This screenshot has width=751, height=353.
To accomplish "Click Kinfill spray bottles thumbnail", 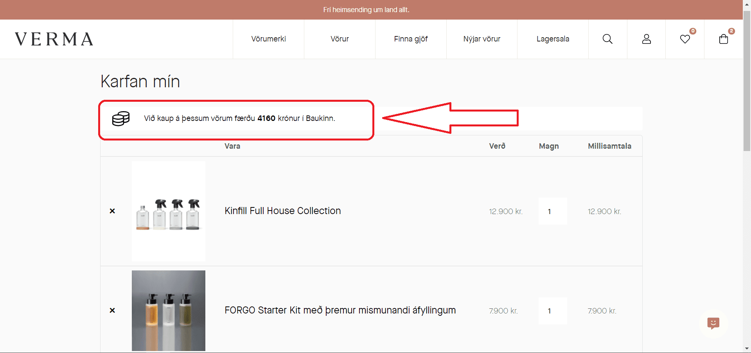I will (x=169, y=211).
